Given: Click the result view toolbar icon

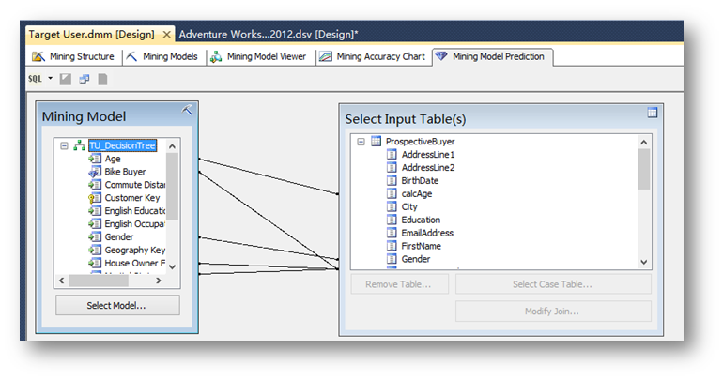Looking at the screenshot, I should click(84, 79).
